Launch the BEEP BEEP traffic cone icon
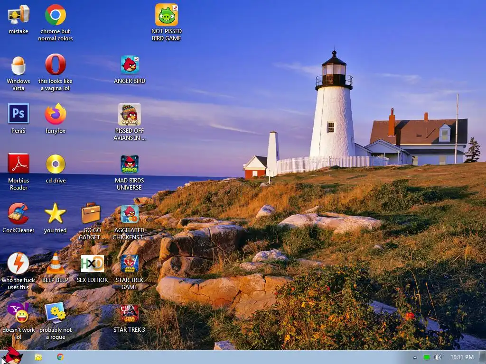The image size is (486, 364). coord(56,264)
